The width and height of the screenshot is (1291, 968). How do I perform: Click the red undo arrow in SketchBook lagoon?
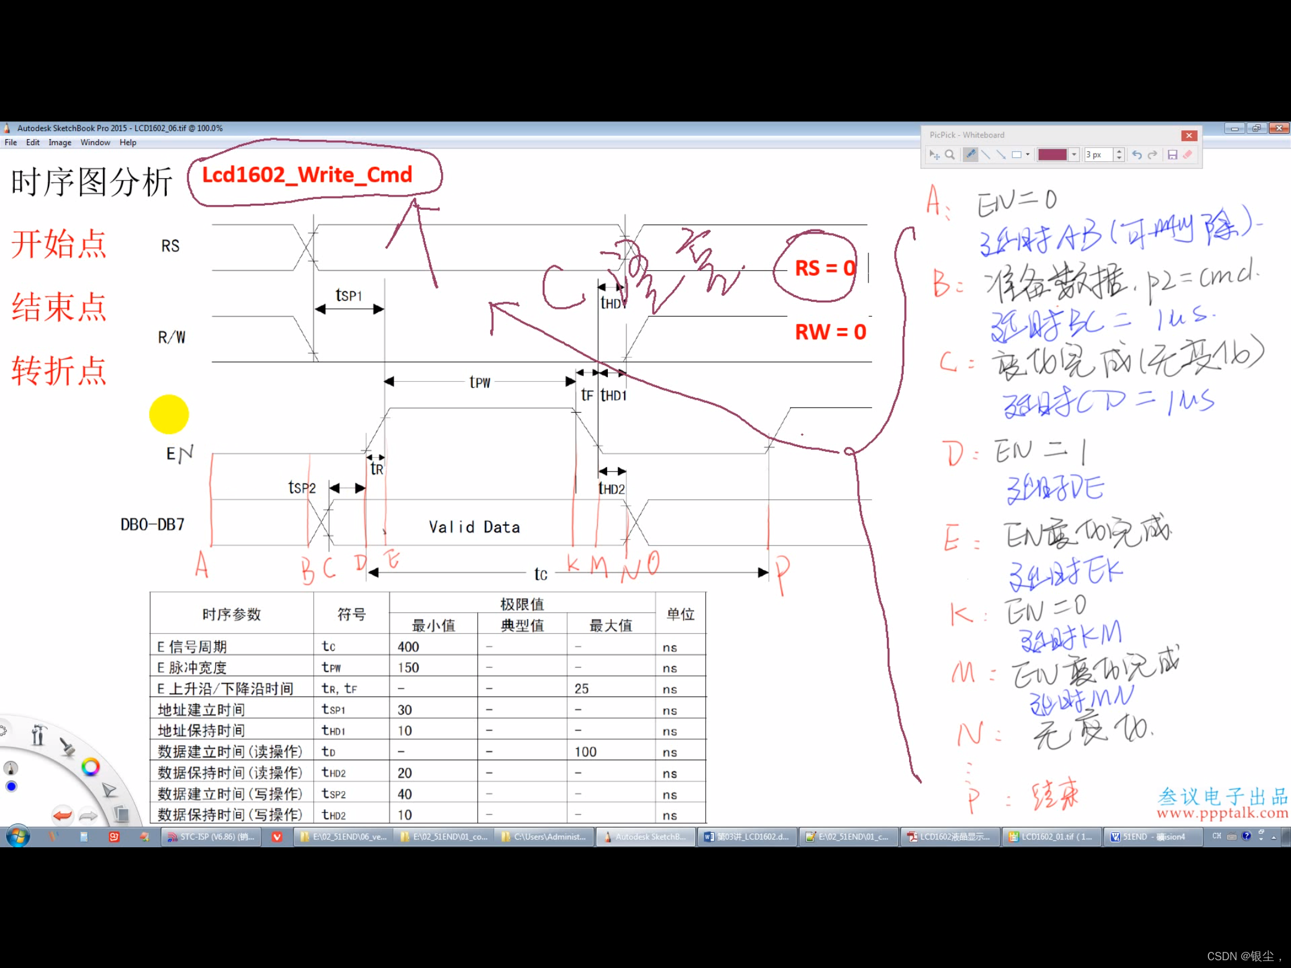tap(62, 815)
